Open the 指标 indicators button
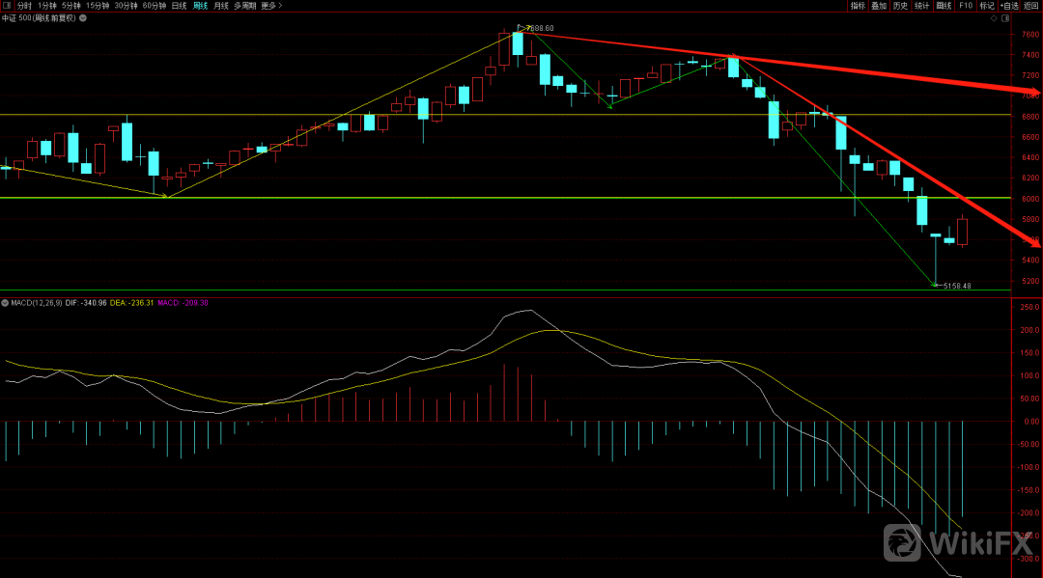The height and width of the screenshot is (578, 1043). 858,6
